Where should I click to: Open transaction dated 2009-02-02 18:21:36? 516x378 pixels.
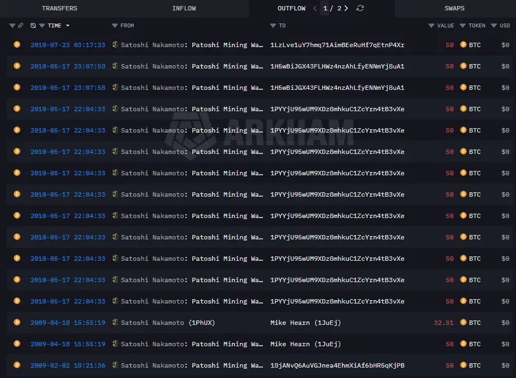pos(68,365)
